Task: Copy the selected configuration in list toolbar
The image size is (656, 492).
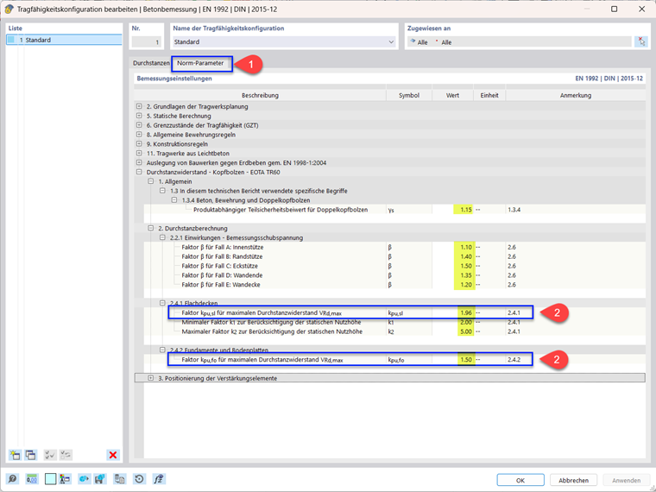Action: pos(30,455)
